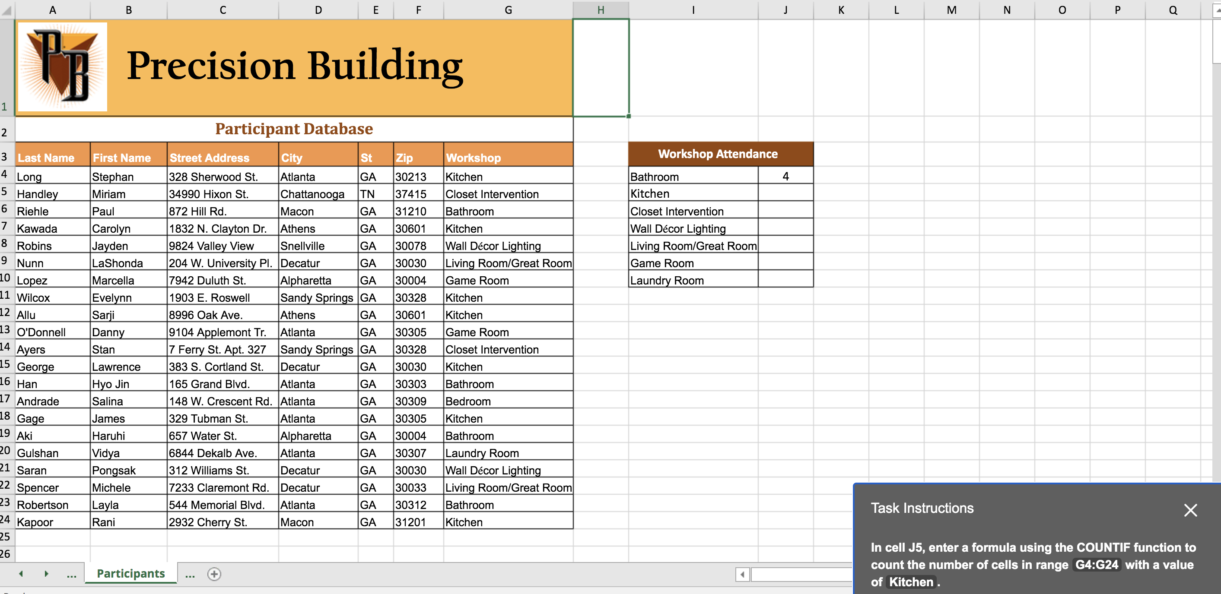Click the Participant Database title cell
The width and height of the screenshot is (1221, 594).
coord(294,129)
